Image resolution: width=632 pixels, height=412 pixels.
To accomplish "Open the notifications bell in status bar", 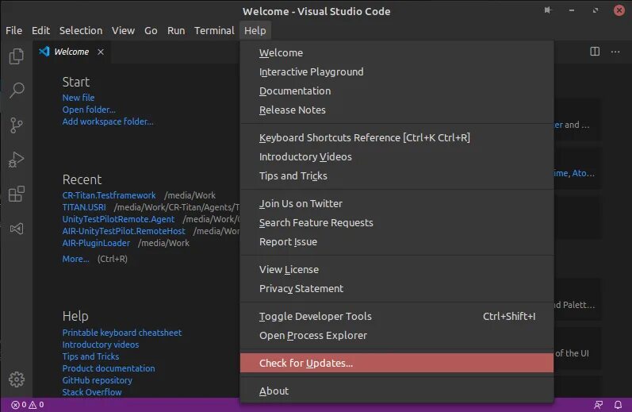I will [x=617, y=405].
